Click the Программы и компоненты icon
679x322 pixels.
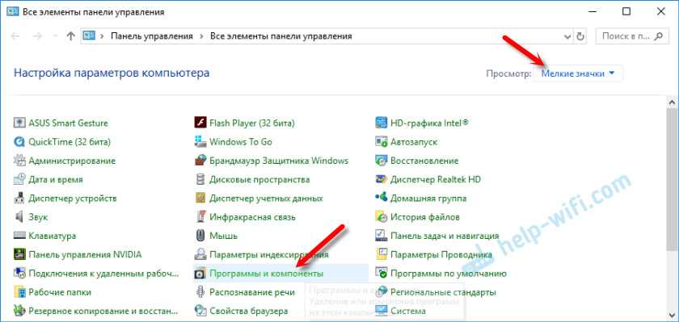200,274
